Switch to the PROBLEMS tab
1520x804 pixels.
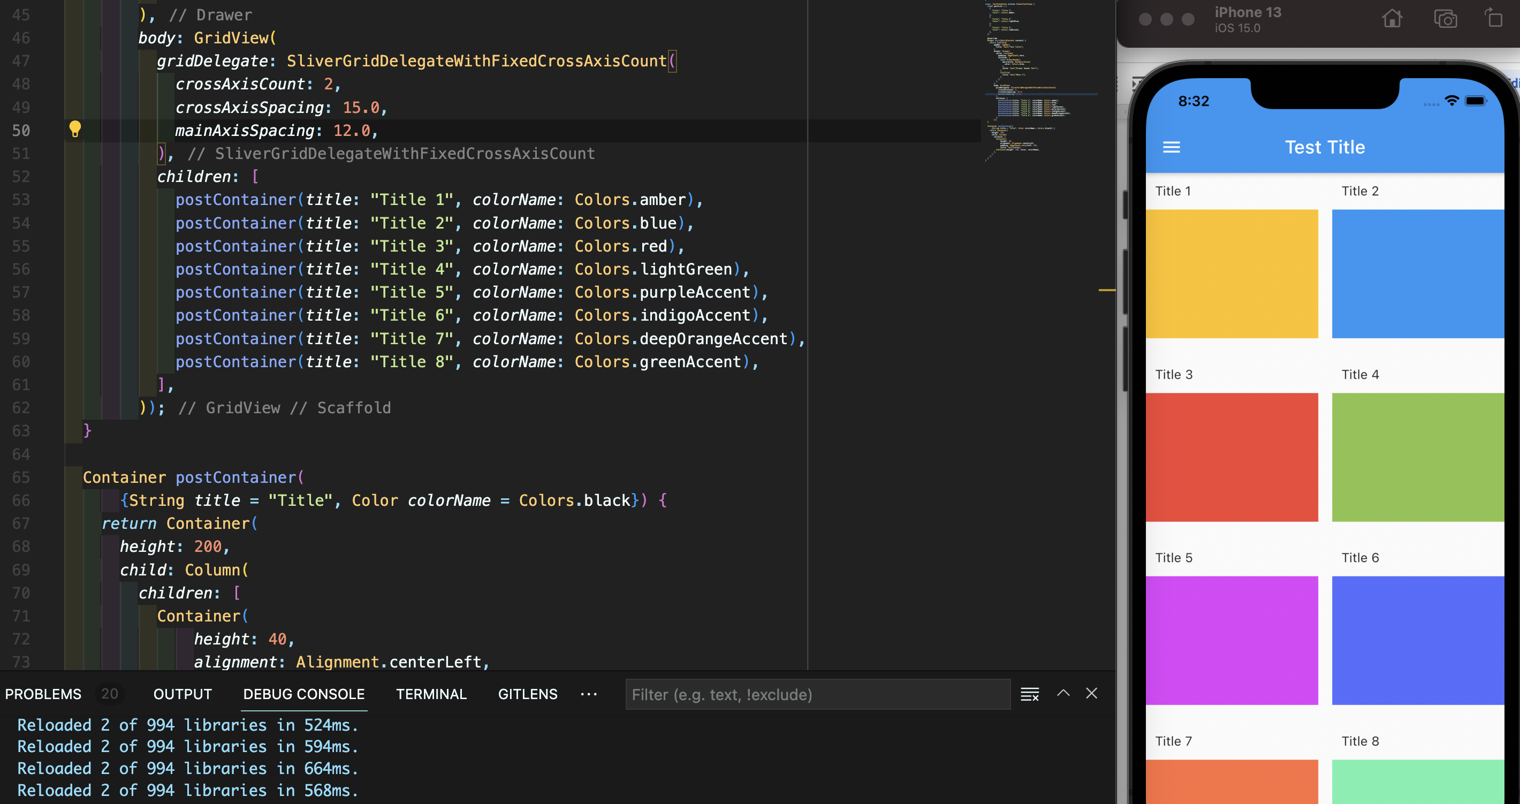[x=43, y=694]
